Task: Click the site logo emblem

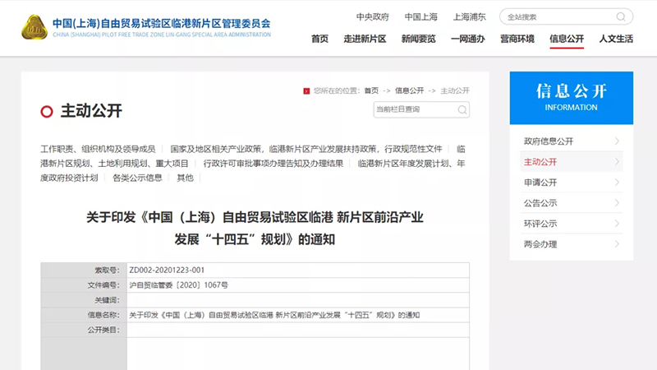Action: click(x=34, y=26)
